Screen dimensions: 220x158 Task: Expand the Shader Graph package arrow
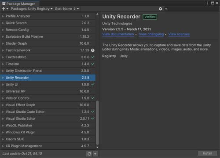(x=3, y=43)
